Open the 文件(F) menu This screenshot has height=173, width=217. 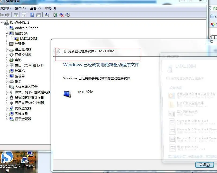click(6, 8)
